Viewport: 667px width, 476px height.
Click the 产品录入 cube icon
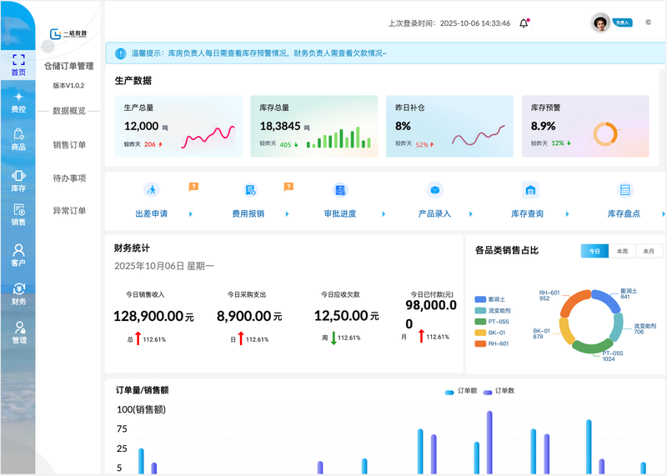(434, 190)
